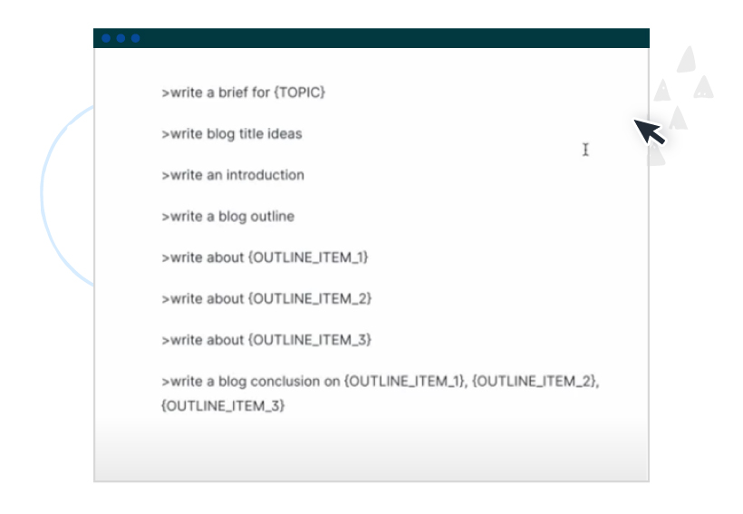Click the first blue dot in title bar
This screenshot has width=743, height=514.
(x=106, y=38)
